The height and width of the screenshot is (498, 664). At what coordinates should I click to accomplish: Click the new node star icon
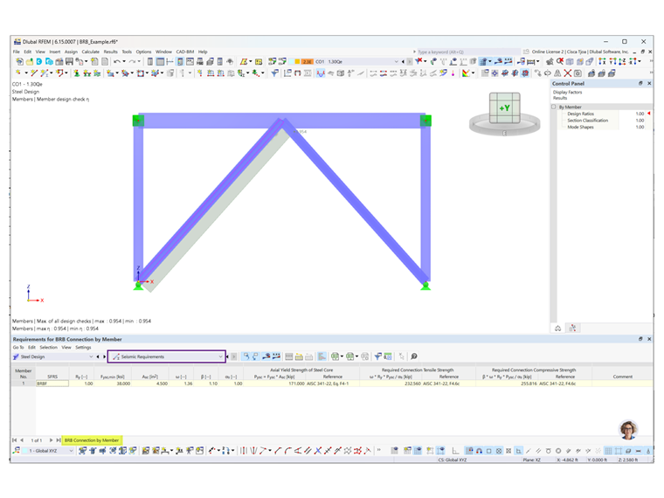(x=17, y=73)
